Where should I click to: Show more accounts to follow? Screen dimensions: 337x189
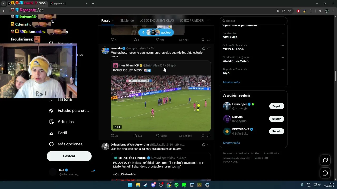(231, 143)
